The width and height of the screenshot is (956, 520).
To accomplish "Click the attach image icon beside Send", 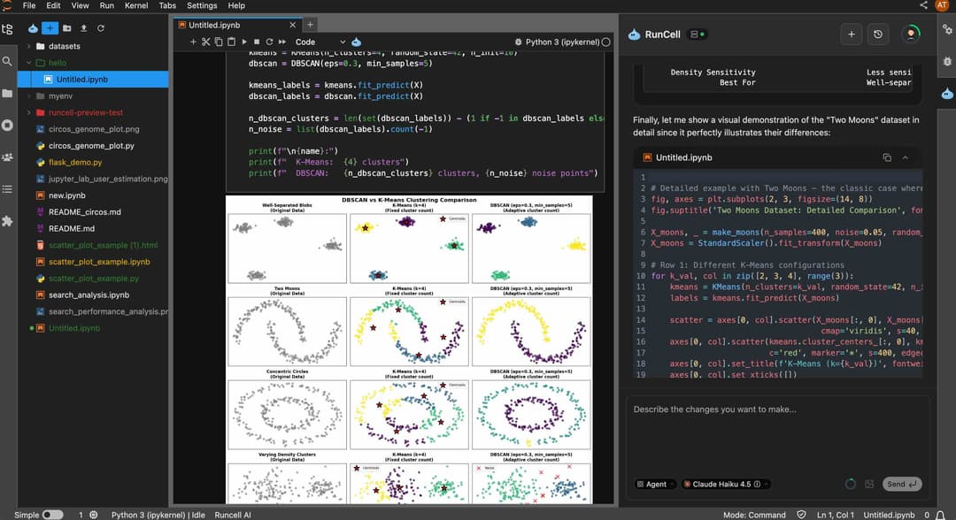I will click(869, 484).
